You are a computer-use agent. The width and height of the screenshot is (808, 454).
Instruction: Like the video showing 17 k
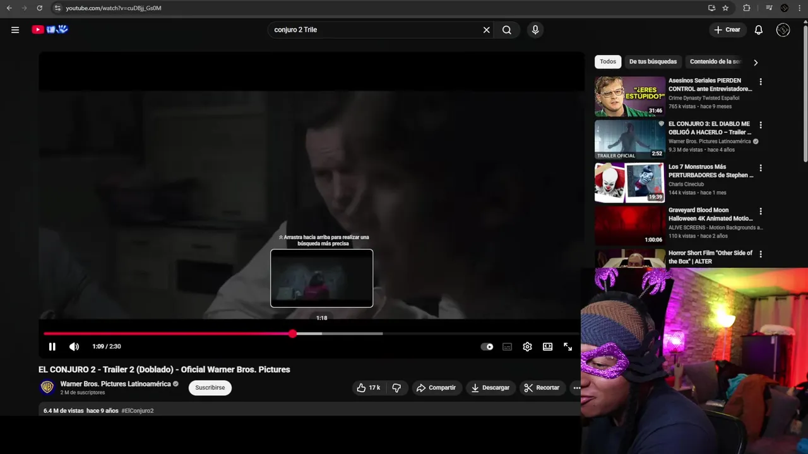(x=369, y=388)
